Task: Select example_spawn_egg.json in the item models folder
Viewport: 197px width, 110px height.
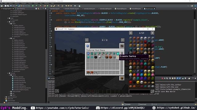Action: [x=20, y=66]
